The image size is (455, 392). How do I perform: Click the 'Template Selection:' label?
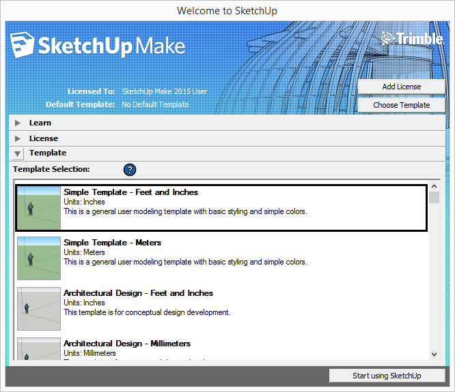pyautogui.click(x=51, y=169)
